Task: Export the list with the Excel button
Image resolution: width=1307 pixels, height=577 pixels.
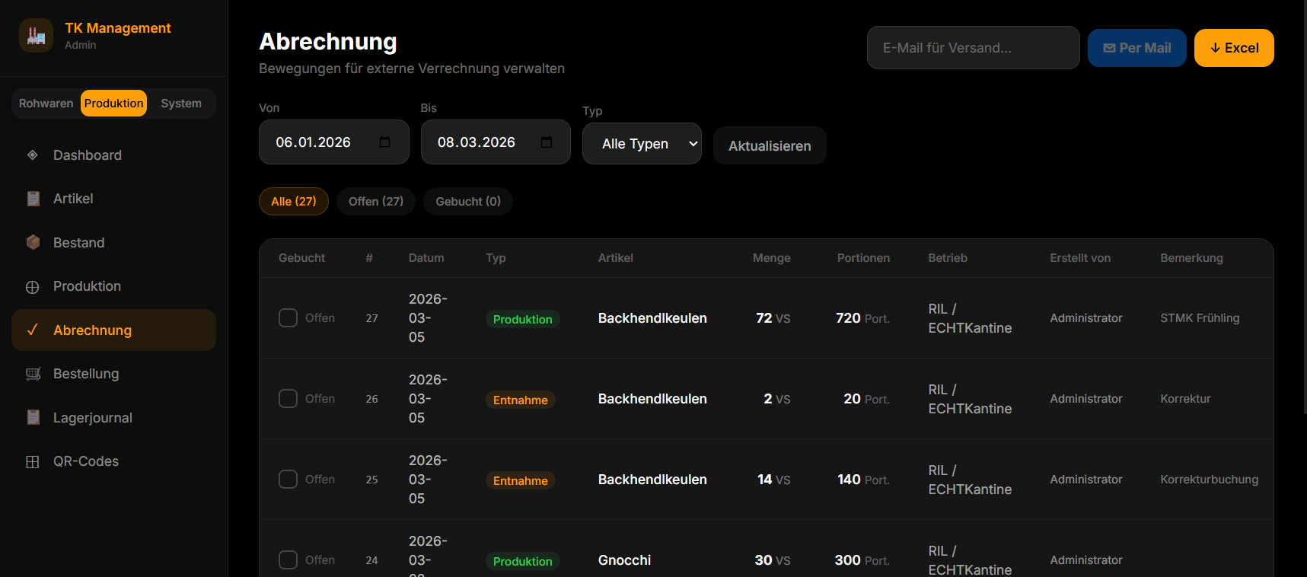Action: pyautogui.click(x=1233, y=48)
